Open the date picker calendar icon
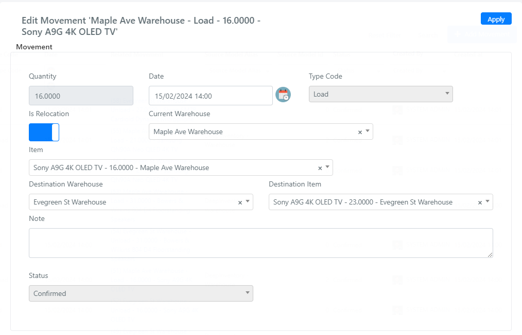Viewport: 522px width, 335px height. pyautogui.click(x=283, y=95)
